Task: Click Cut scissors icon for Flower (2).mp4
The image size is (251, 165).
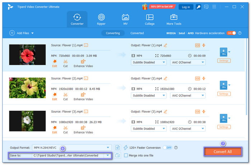Action: 65,95
